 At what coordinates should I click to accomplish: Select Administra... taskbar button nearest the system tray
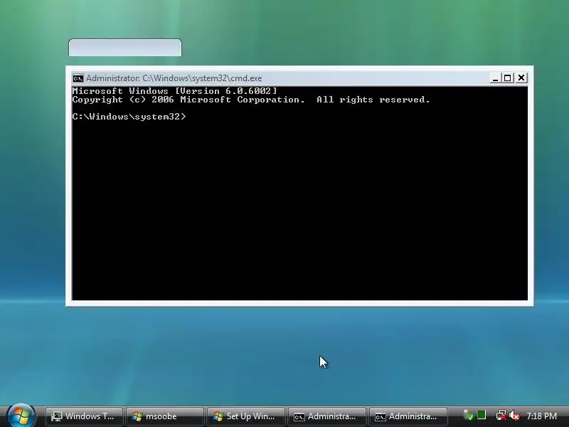pyautogui.click(x=408, y=416)
